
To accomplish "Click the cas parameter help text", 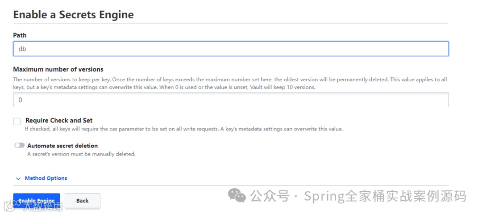I will click(x=184, y=129).
